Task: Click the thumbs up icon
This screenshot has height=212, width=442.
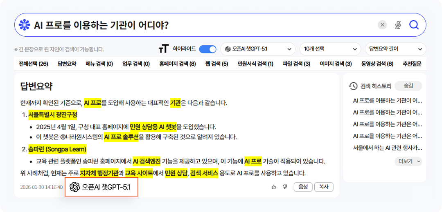Action: pyautogui.click(x=274, y=187)
